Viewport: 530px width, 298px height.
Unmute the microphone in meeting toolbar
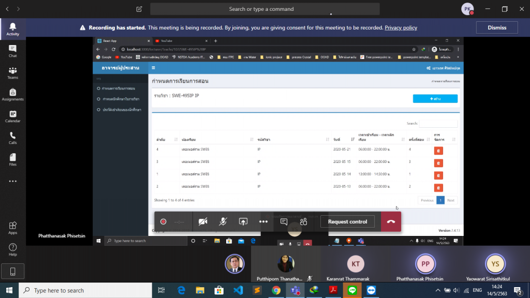point(223,221)
